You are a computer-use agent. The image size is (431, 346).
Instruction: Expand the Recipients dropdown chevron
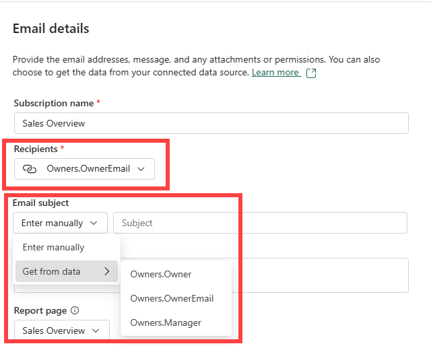141,169
